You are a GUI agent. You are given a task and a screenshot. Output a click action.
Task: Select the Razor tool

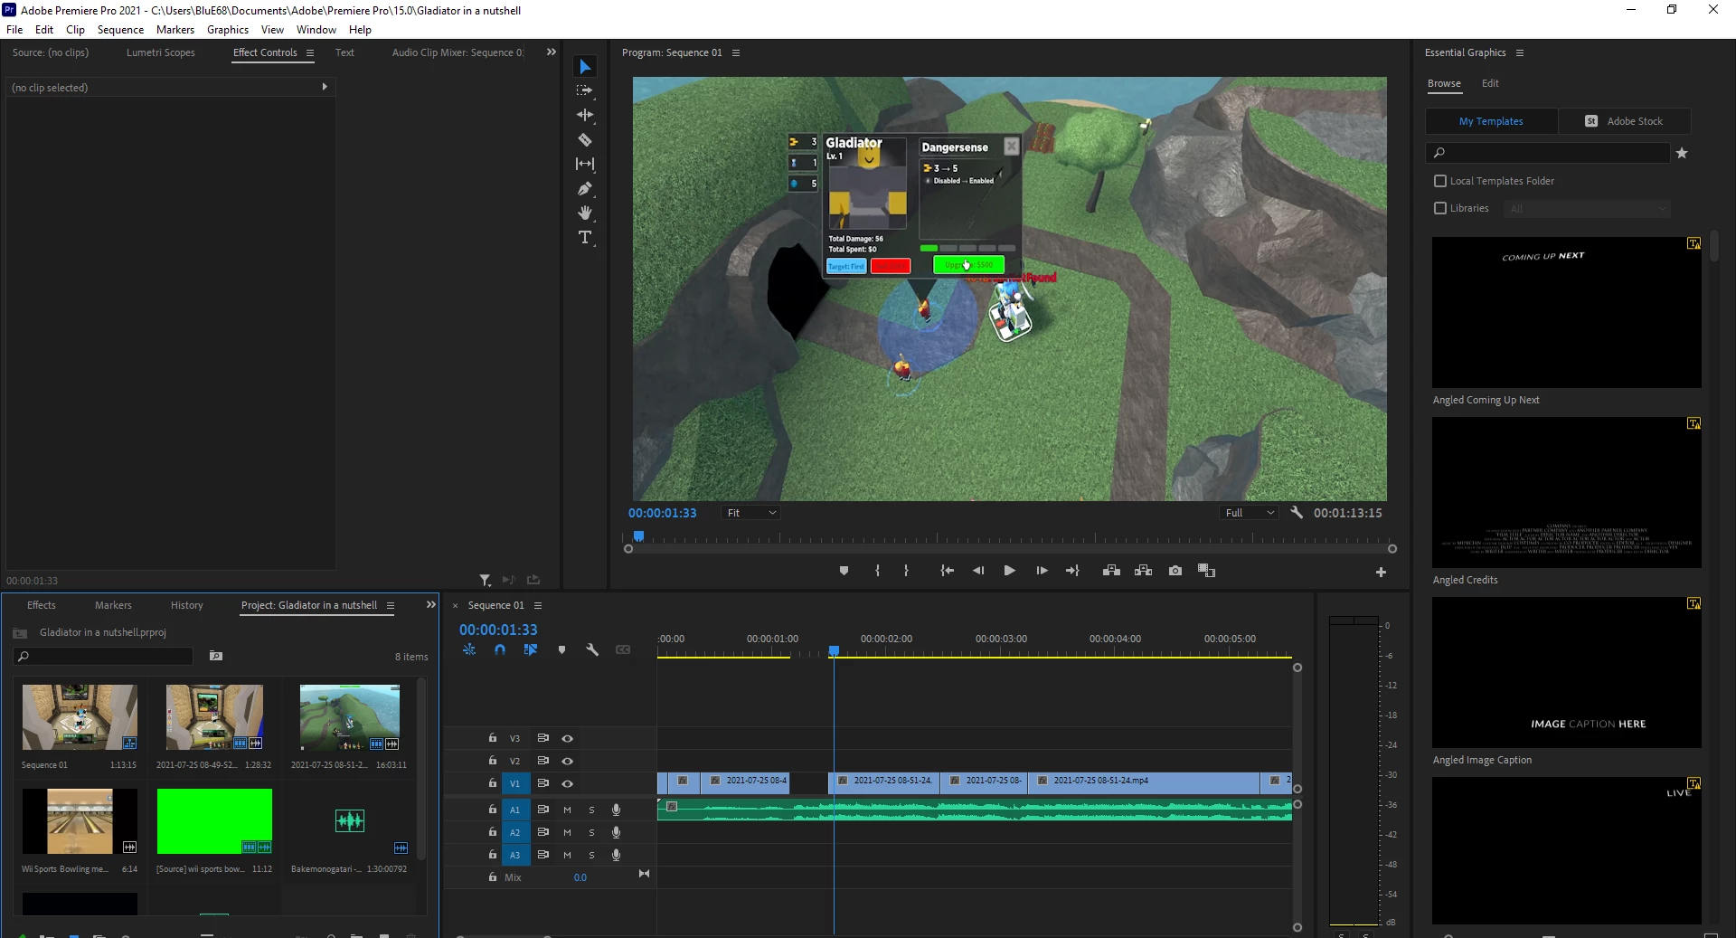[585, 140]
